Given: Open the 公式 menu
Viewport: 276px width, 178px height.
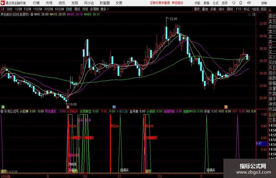Looking at the screenshot, I should click(x=215, y=3).
